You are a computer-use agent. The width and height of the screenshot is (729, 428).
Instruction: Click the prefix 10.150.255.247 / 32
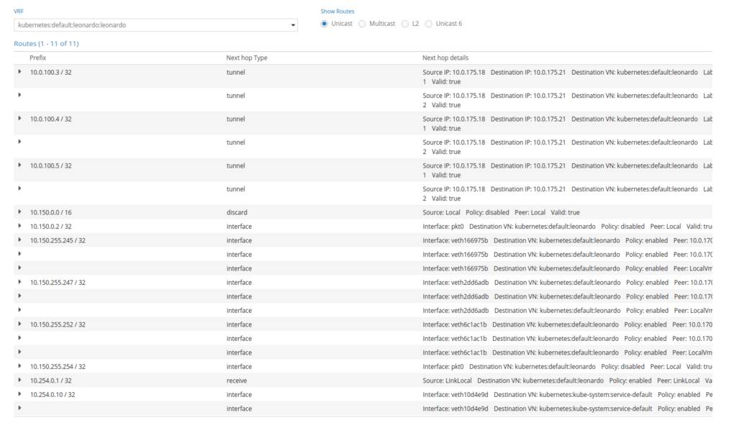(58, 283)
